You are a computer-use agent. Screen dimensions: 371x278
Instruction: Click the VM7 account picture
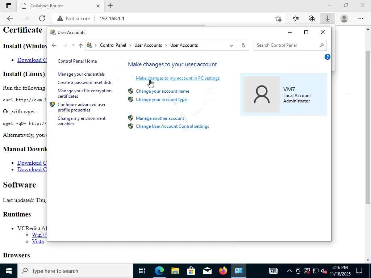pos(262,94)
